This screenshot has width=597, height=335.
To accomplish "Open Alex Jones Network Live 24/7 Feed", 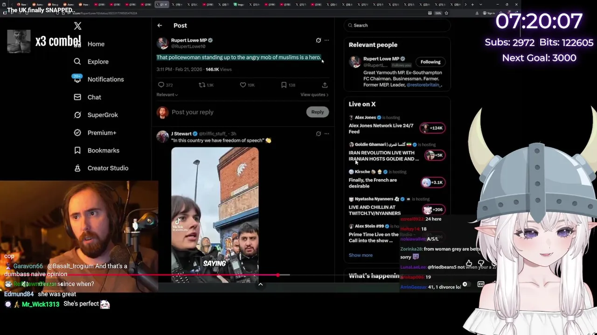I will click(x=381, y=129).
